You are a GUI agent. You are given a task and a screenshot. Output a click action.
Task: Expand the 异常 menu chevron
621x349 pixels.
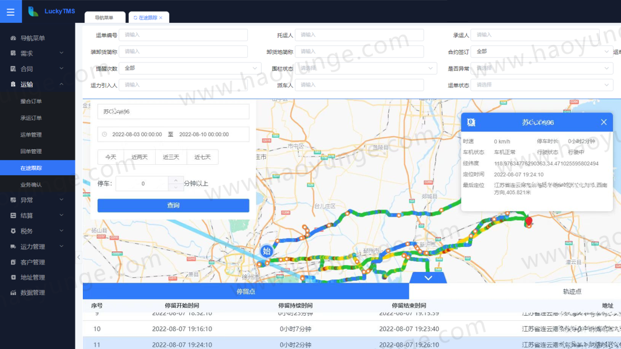pyautogui.click(x=62, y=200)
